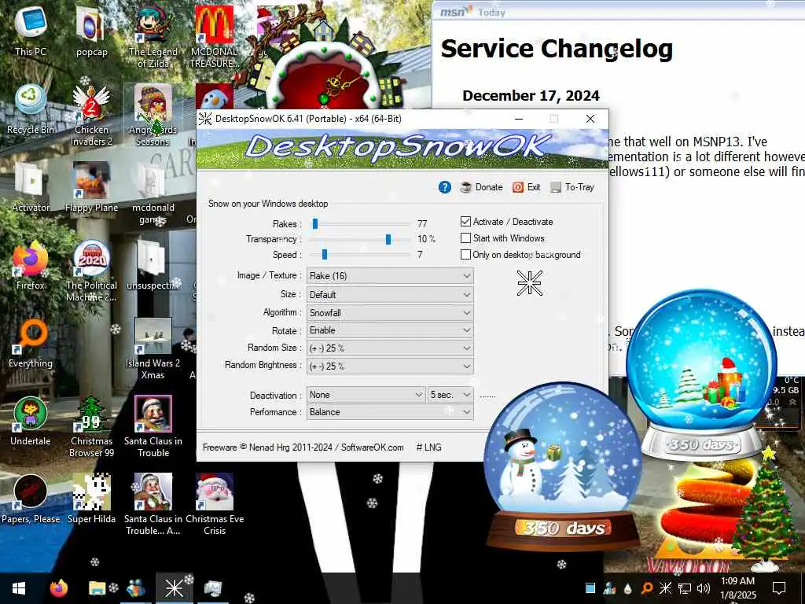This screenshot has height=604, width=805.
Task: Open the Windows Start button
Action: click(19, 588)
